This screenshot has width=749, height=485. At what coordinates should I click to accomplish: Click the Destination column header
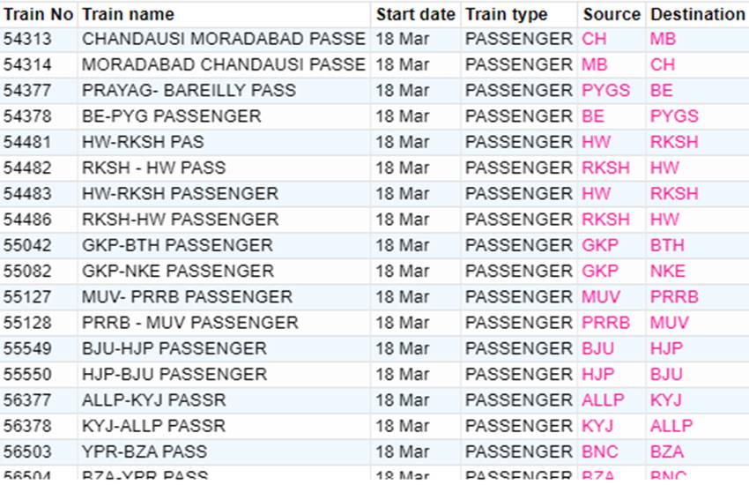(697, 14)
